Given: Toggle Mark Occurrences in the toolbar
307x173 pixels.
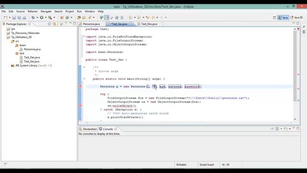Looking at the screenshot, I should [x=106, y=18].
